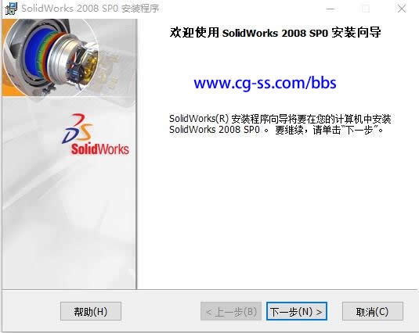Minimize the SolidWorks installer window
The width and height of the screenshot is (419, 333).
point(331,9)
